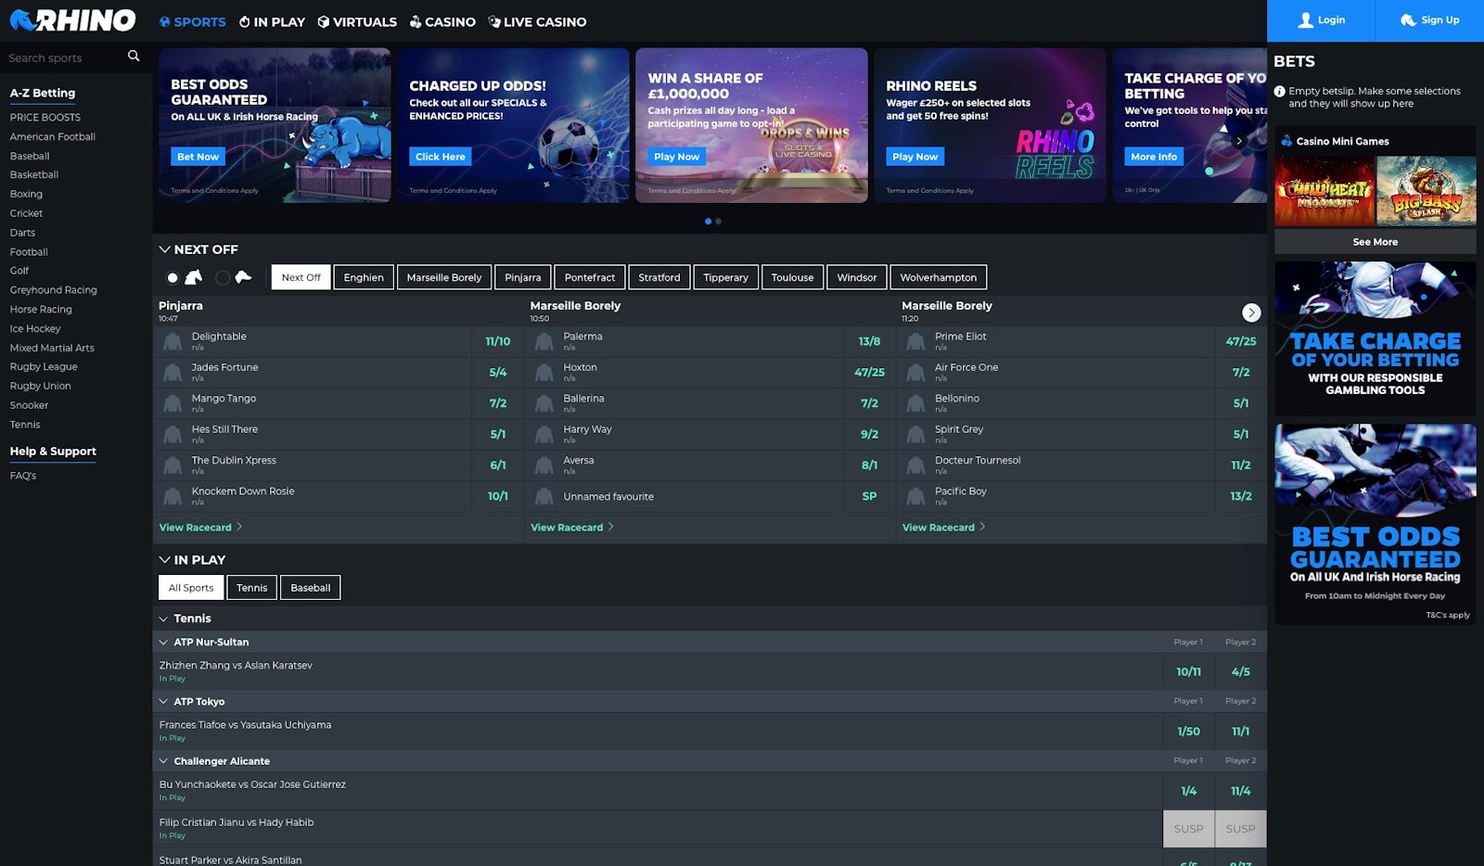Open the LIVE CASINO menu

click(x=537, y=21)
